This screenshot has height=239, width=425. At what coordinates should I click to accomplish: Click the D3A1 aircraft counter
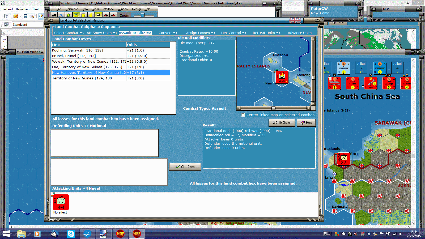371,83
